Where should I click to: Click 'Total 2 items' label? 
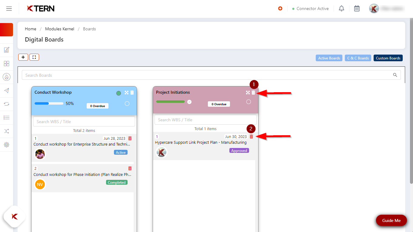84,130
